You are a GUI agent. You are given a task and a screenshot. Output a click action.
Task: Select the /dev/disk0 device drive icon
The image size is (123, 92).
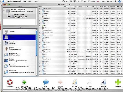8,10
